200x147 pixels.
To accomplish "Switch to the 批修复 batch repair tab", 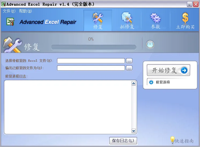I will pyautogui.click(x=127, y=21).
